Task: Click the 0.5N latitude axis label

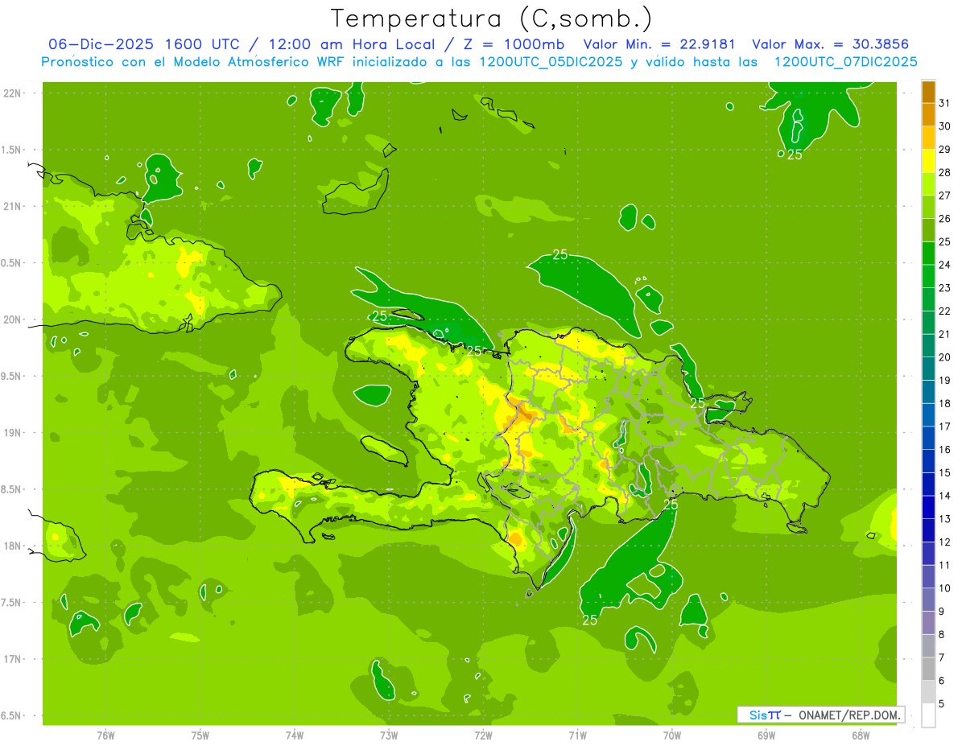Action: click(11, 262)
